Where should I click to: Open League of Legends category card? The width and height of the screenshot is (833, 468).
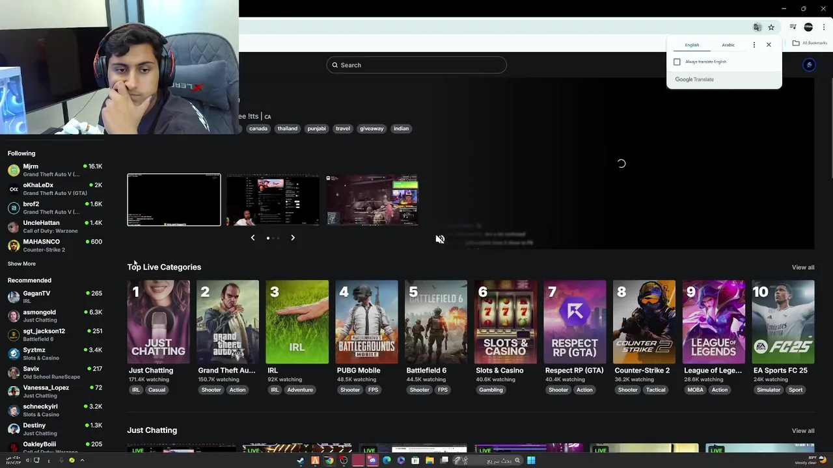pos(713,322)
